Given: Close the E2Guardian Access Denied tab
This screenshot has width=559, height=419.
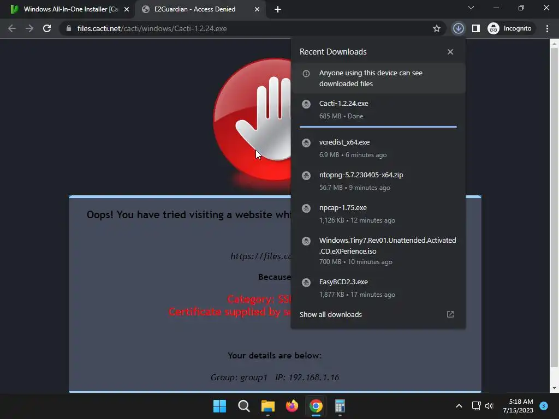Looking at the screenshot, I should (257, 10).
